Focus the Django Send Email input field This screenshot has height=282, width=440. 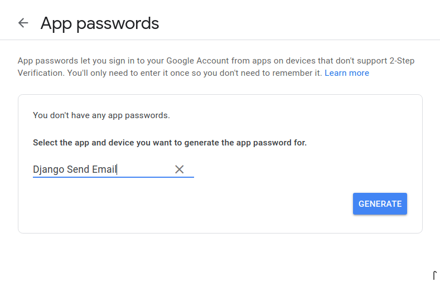[100, 169]
